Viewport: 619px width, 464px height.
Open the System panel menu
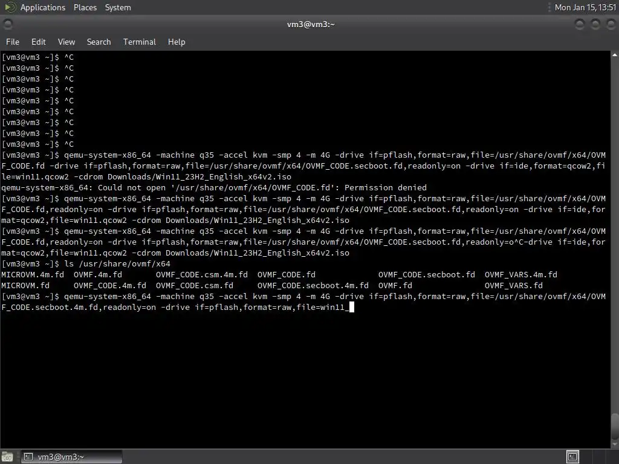(118, 7)
